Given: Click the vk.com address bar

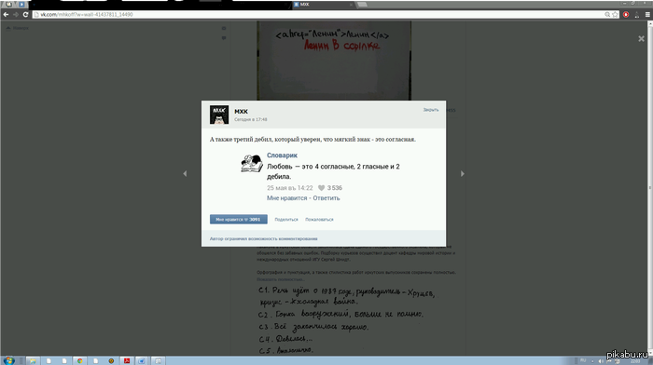Looking at the screenshot, I should (316, 15).
